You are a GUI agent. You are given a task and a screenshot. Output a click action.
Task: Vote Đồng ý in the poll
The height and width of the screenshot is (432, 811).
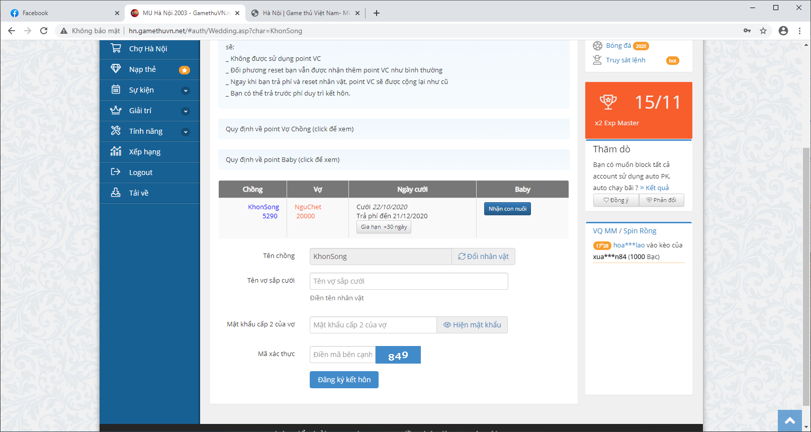coord(616,200)
